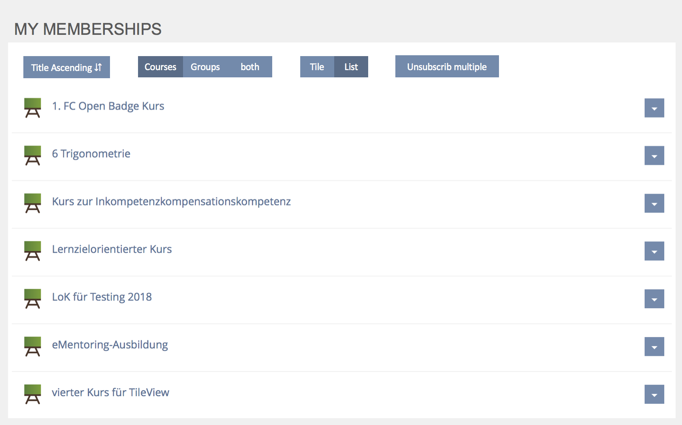Click the blackboard icon next to eMentoring-Ausbildung
The height and width of the screenshot is (425, 682).
(x=32, y=346)
